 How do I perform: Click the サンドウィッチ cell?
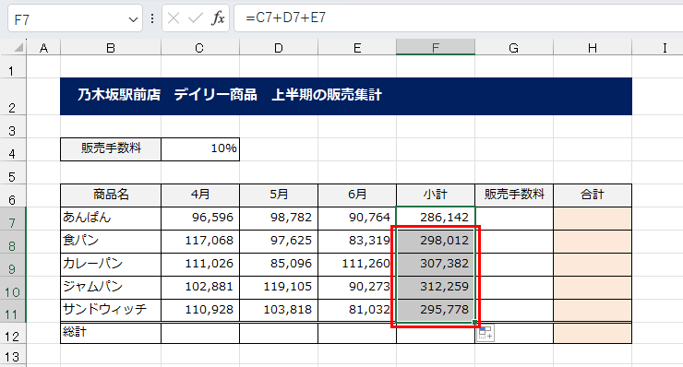click(x=111, y=311)
